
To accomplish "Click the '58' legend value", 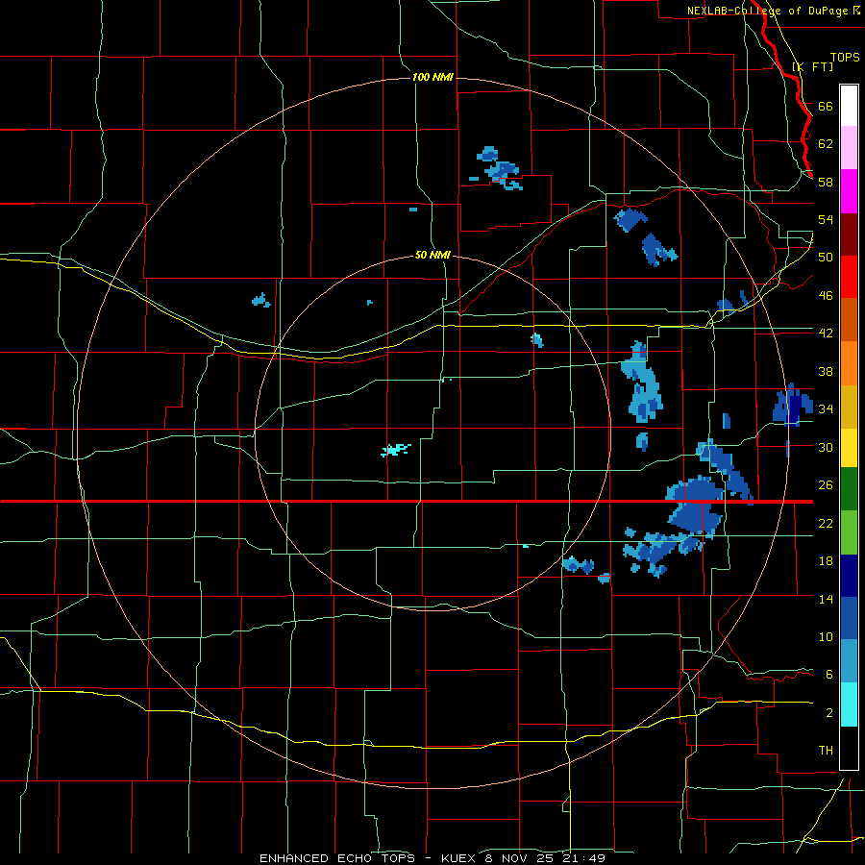I will (x=826, y=182).
